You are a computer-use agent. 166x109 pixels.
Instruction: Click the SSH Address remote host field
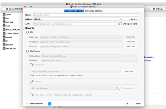tap(81, 56)
